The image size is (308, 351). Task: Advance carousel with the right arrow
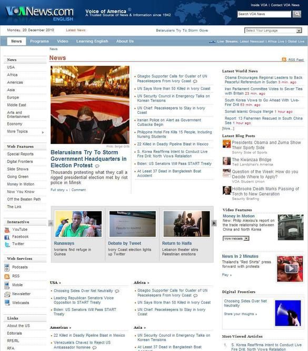[x=214, y=223]
